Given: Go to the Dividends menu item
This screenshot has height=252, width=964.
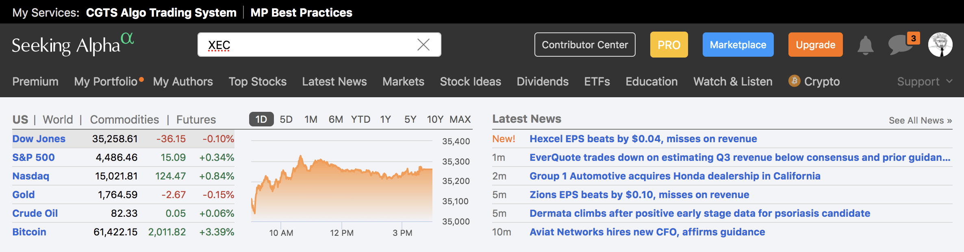Looking at the screenshot, I should 542,81.
